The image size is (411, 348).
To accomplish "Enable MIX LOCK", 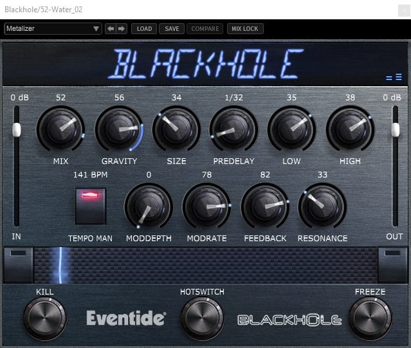I will tap(244, 29).
